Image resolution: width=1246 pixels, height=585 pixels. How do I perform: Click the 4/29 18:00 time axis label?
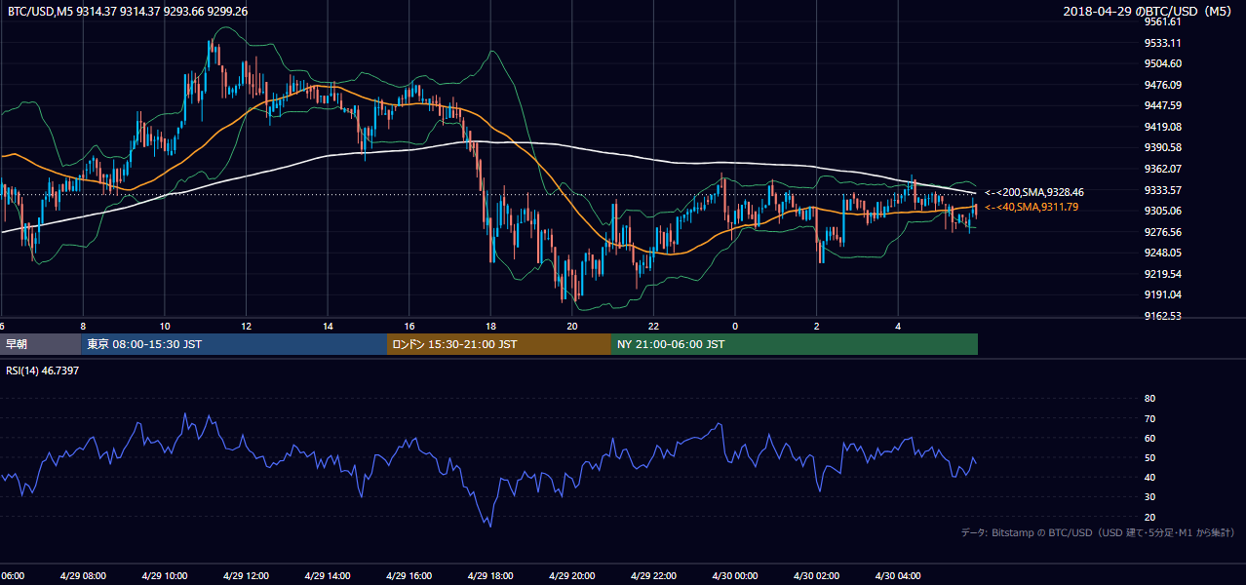pos(490,575)
